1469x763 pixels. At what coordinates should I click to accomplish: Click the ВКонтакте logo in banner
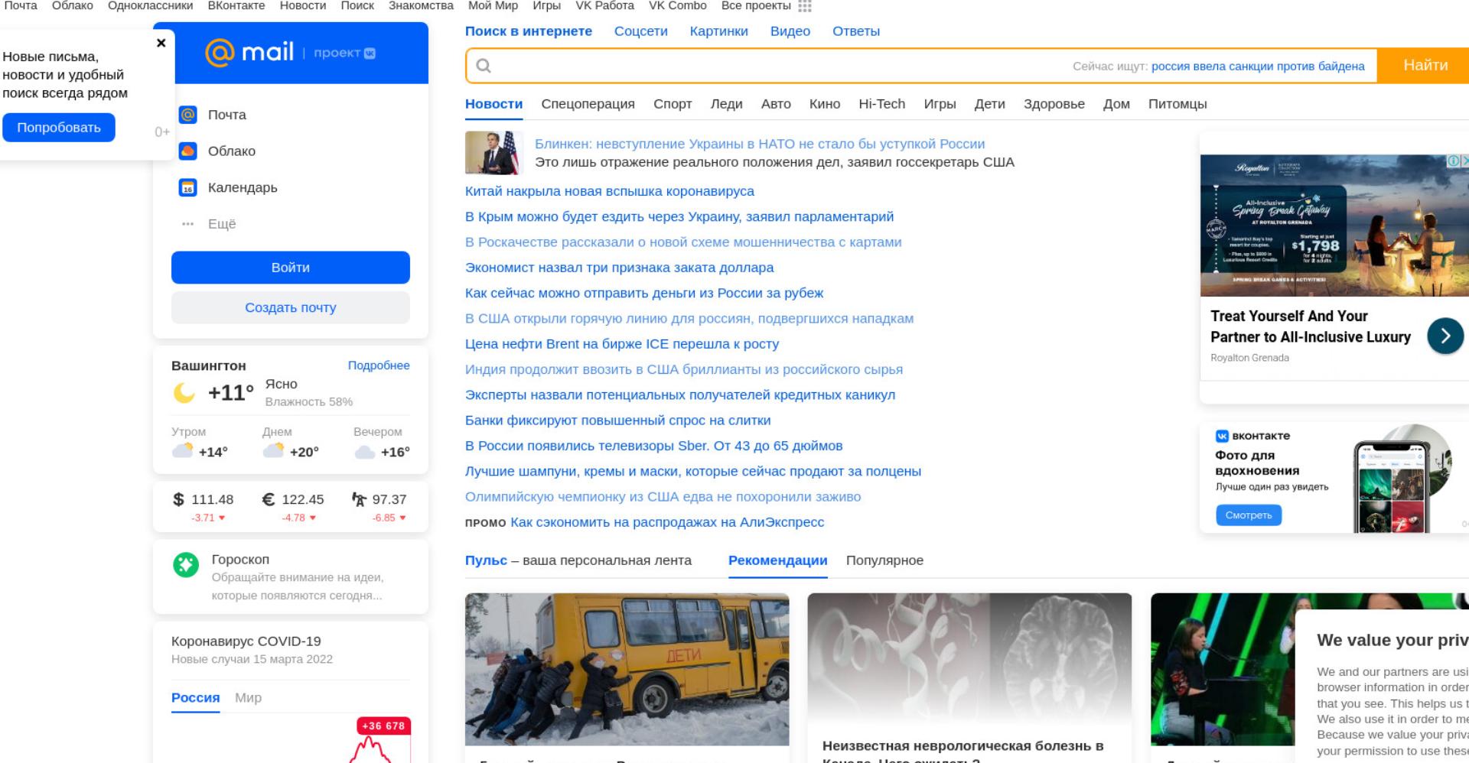click(x=1253, y=436)
